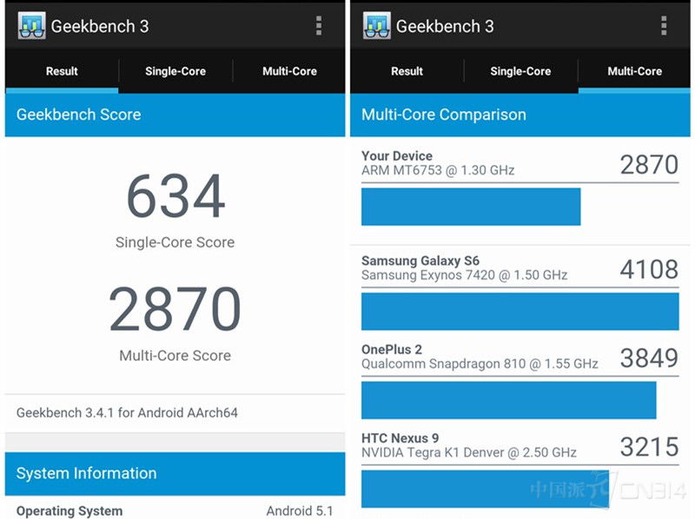Tap the Multi-Core Comparison header
Screen dimensions: 695x519
[x=520, y=115]
